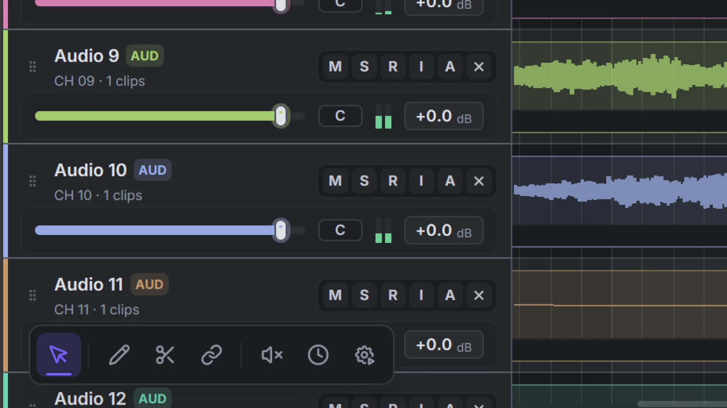Select the blue Audio 10 waveform clip
727x408 pixels.
pos(620,190)
